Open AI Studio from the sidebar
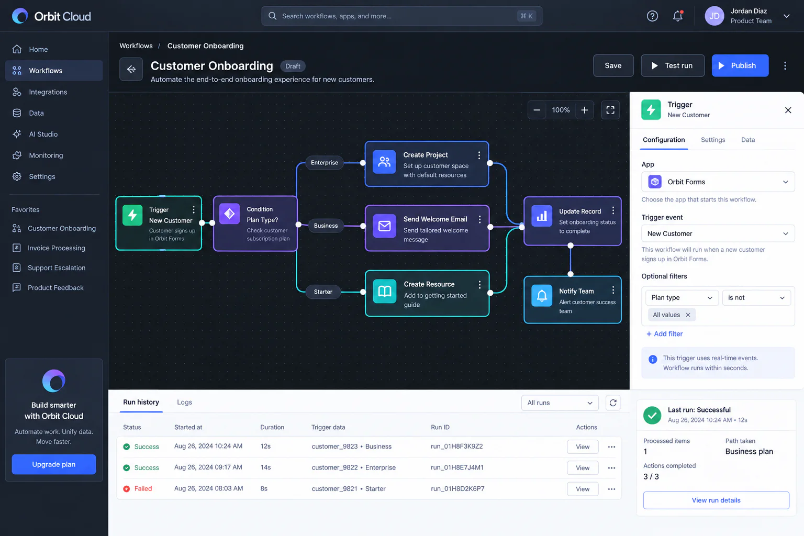Viewport: 804px width, 536px height. [54, 134]
